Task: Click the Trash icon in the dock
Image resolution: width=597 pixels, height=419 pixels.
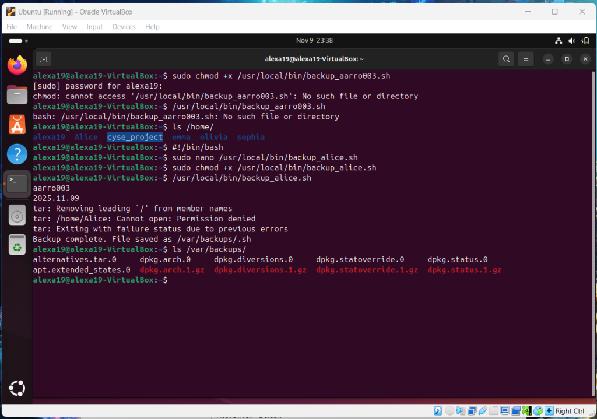Action: click(x=17, y=245)
